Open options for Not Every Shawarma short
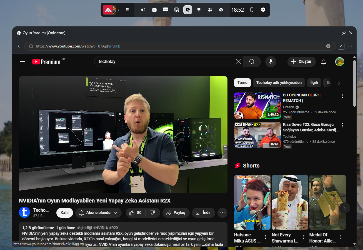 [x=303, y=237]
